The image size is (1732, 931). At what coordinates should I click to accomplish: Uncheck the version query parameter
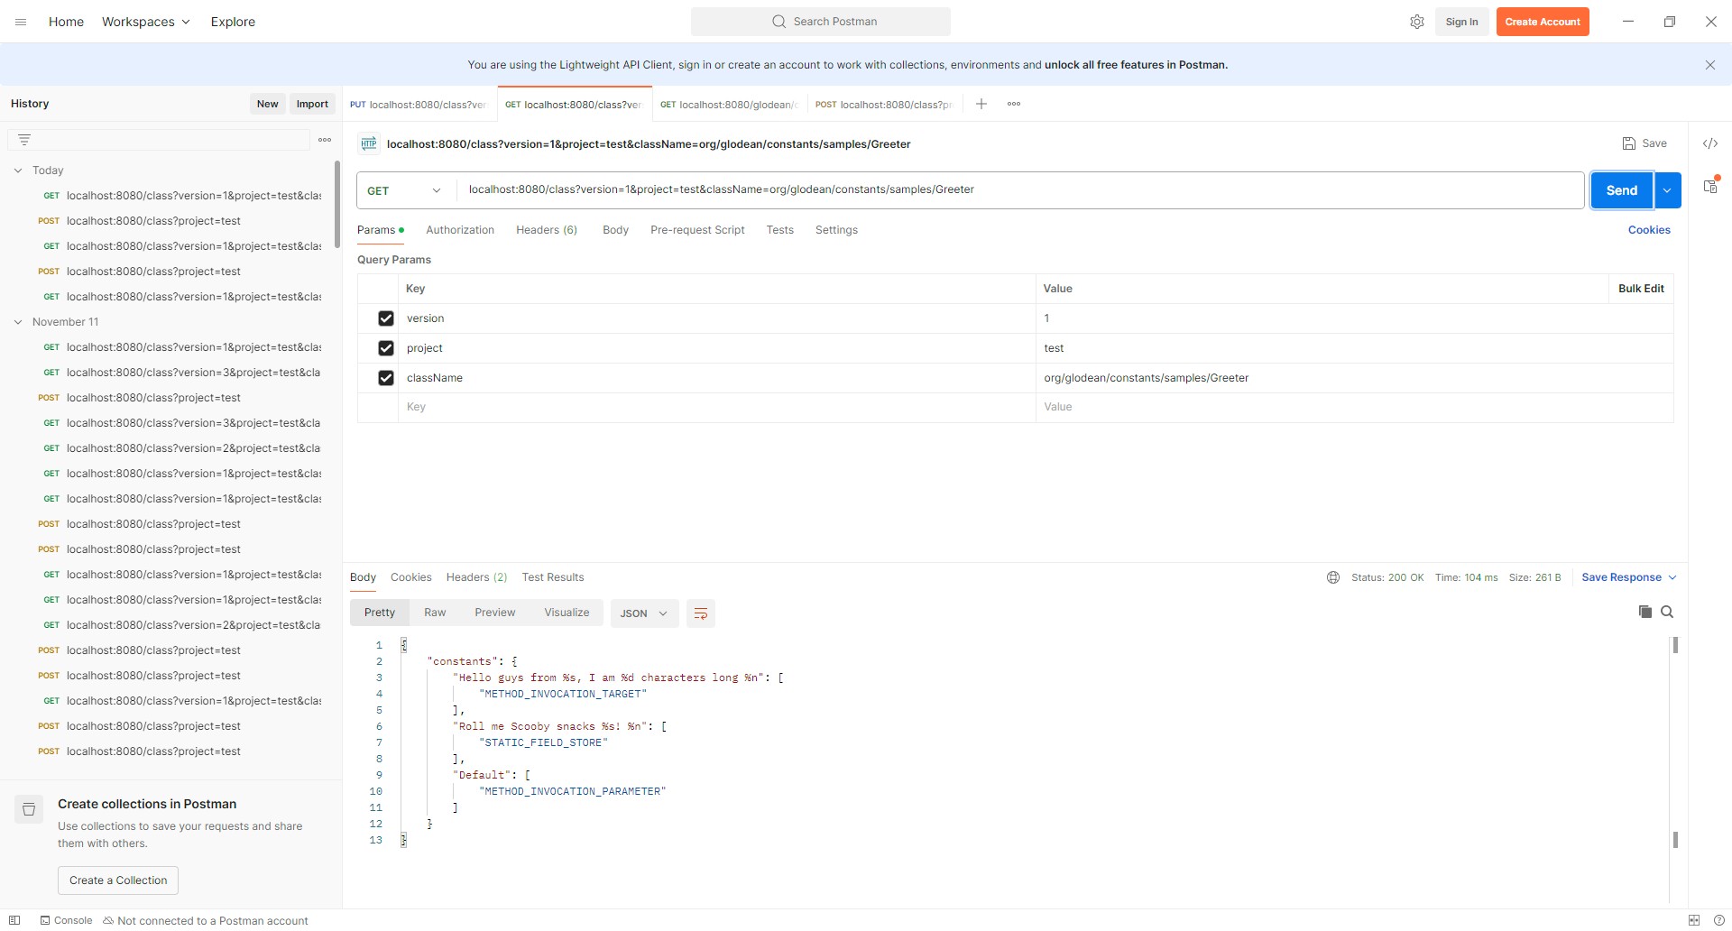click(x=386, y=318)
